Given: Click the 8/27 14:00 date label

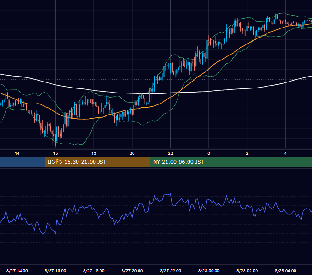Looking at the screenshot, I should tap(17, 270).
